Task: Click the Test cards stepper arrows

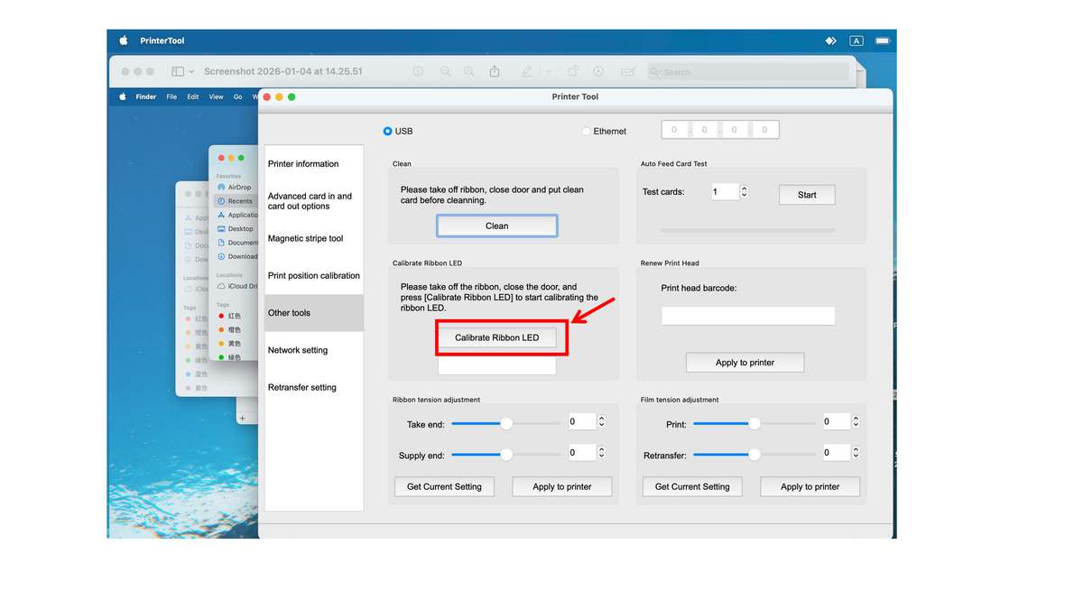Action: click(745, 191)
